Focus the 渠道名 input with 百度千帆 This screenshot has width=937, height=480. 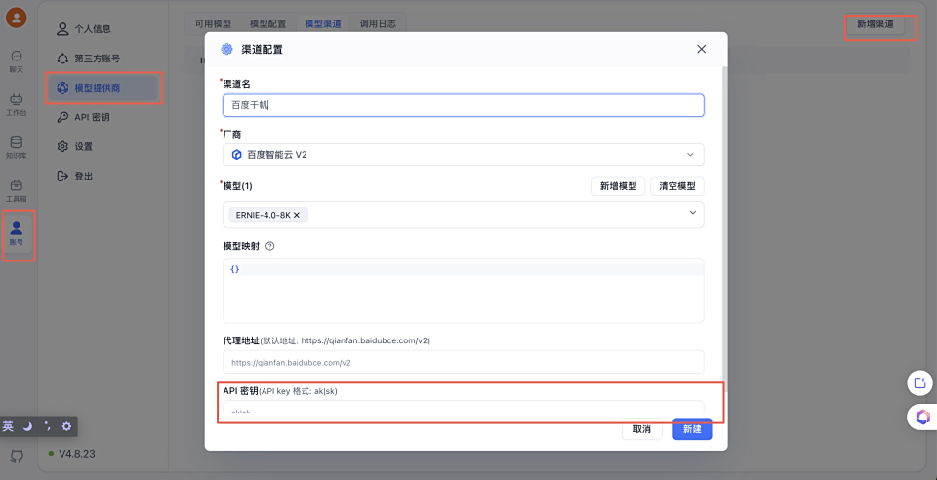463,105
